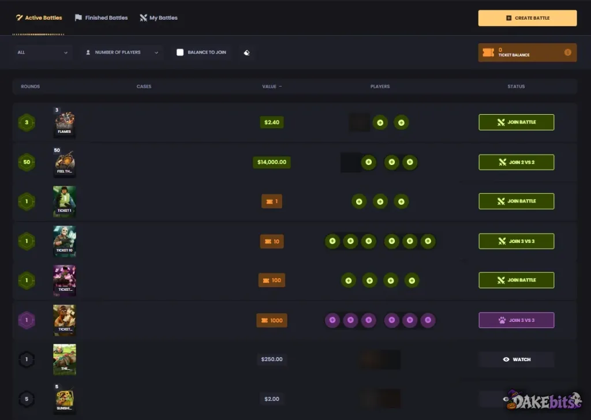The height and width of the screenshot is (420, 591).
Task: Click the 50 rounds hexagon badge
Action: pyautogui.click(x=27, y=162)
